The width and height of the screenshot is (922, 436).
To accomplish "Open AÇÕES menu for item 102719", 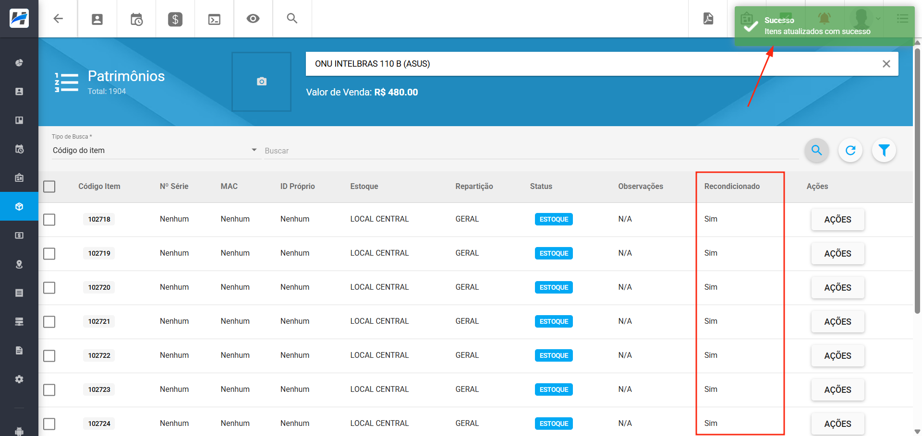I will point(838,254).
